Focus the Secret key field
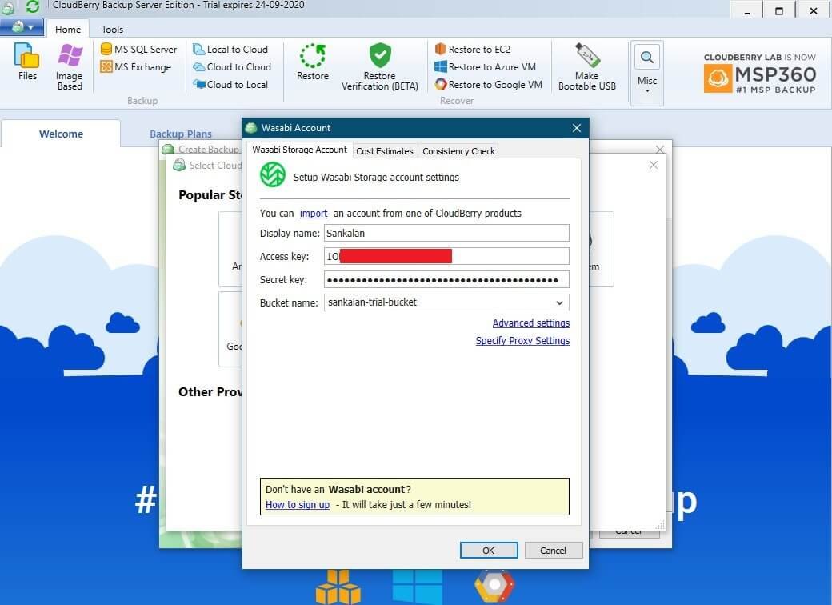832x605 pixels. [446, 279]
